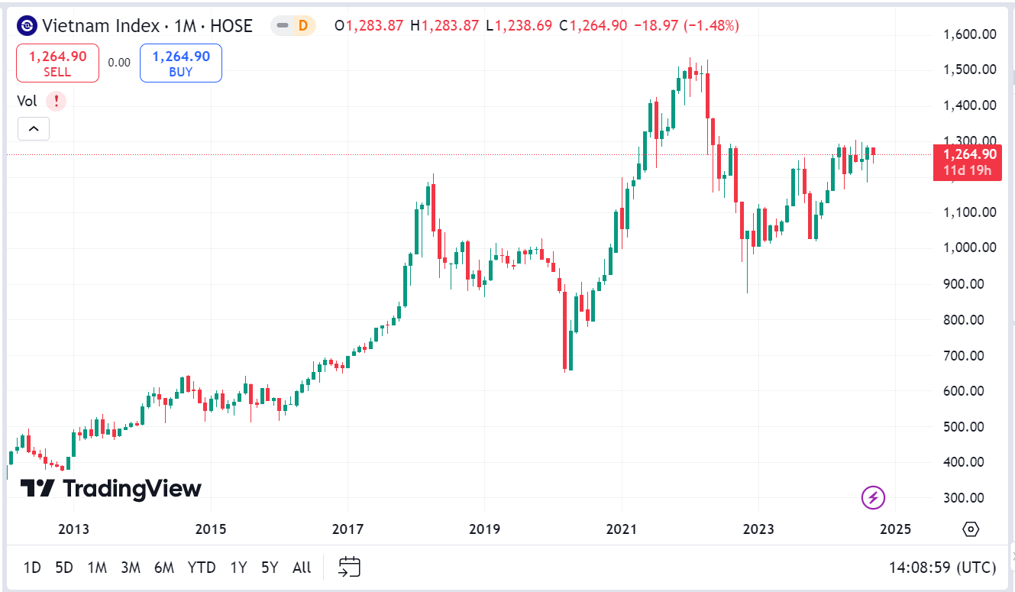Image resolution: width=1015 pixels, height=592 pixels.
Task: Select the 6M time range
Action: click(x=164, y=568)
